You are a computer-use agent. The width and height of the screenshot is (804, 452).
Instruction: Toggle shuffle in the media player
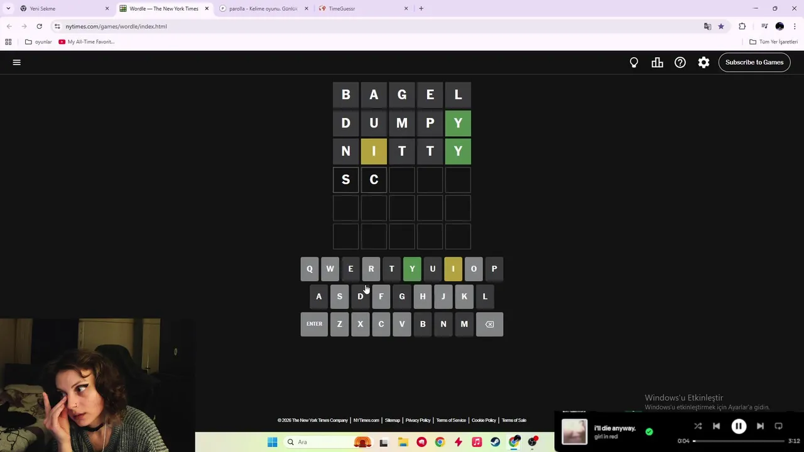pyautogui.click(x=698, y=426)
